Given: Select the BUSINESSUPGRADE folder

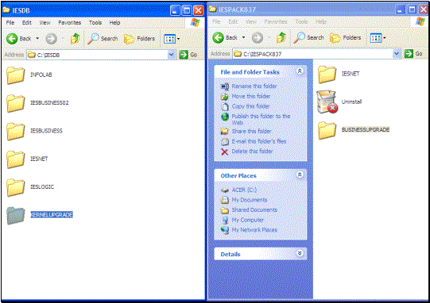Looking at the screenshot, I should pos(354,130).
